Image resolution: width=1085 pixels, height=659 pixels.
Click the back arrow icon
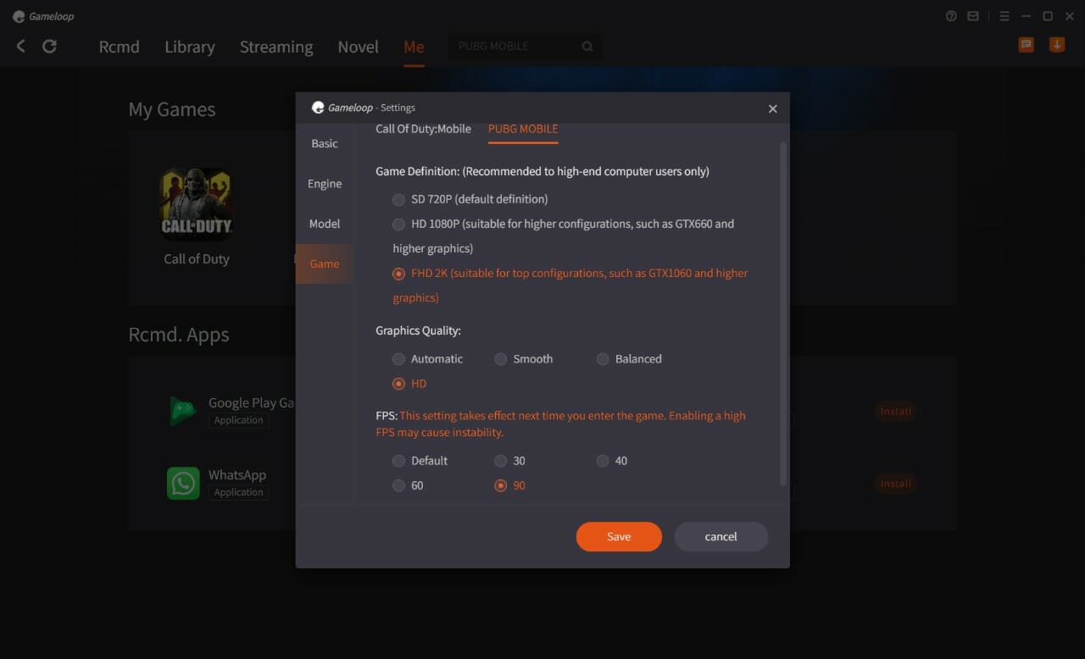click(21, 47)
